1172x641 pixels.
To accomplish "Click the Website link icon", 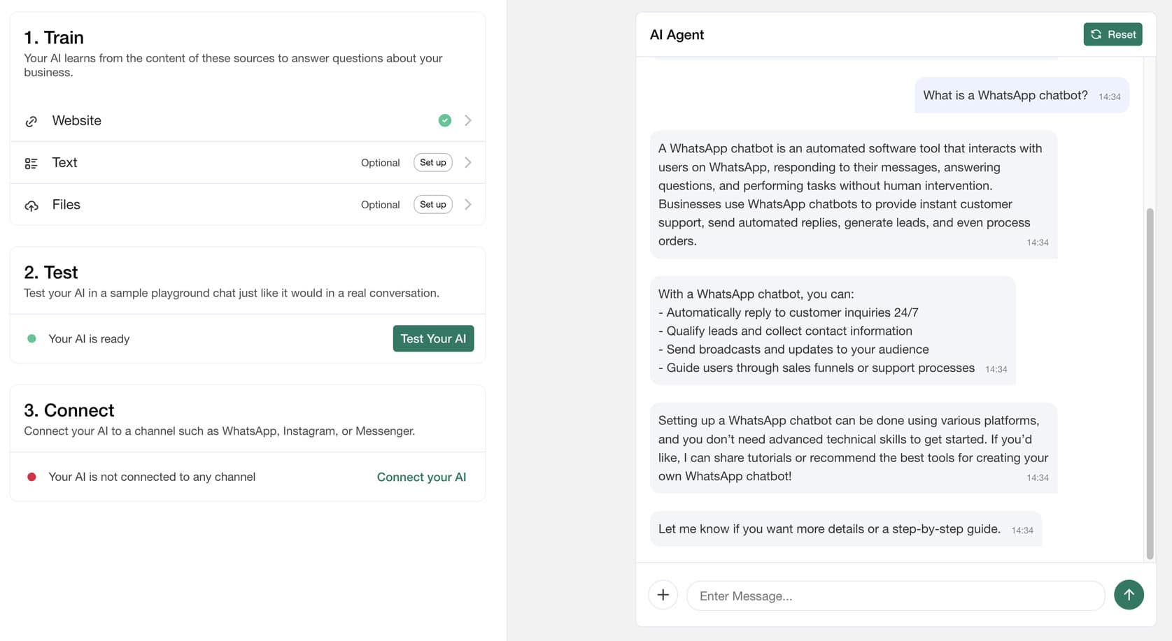I will click(31, 122).
